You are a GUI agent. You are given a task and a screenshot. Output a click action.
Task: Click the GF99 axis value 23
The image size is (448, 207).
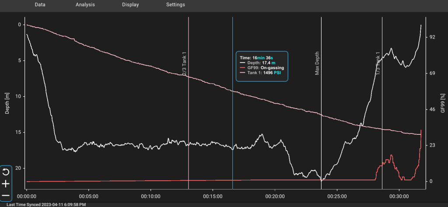432,145
